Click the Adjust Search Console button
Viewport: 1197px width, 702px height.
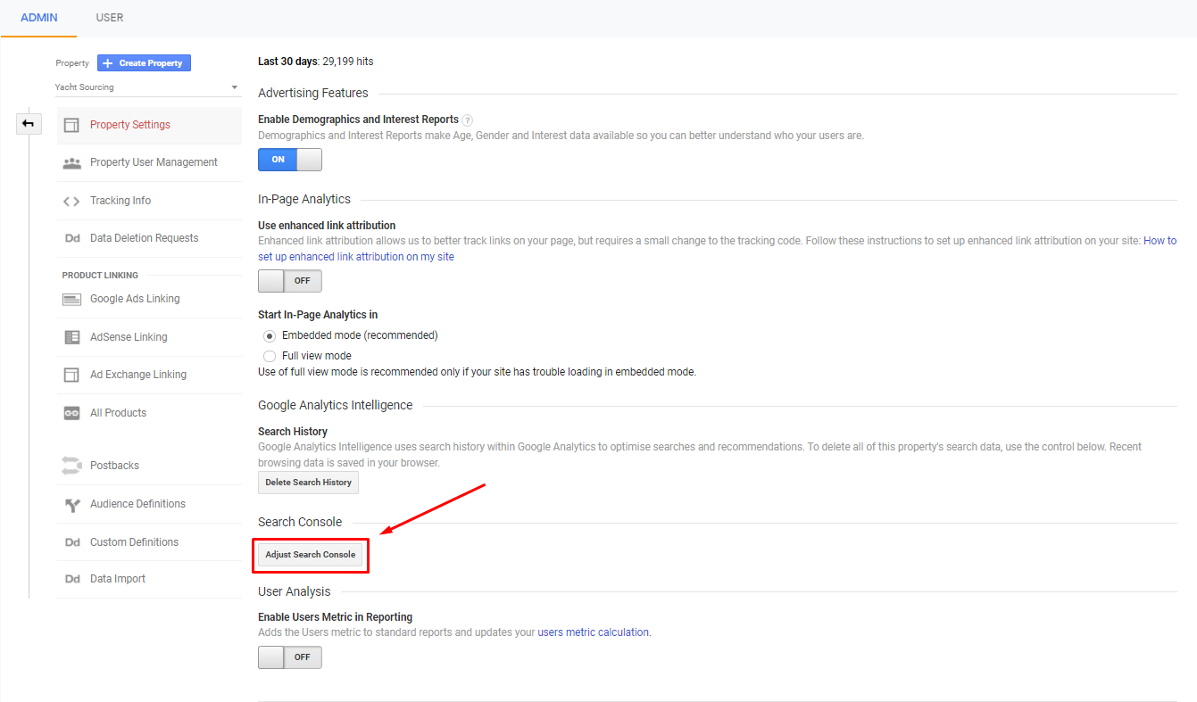pos(310,555)
